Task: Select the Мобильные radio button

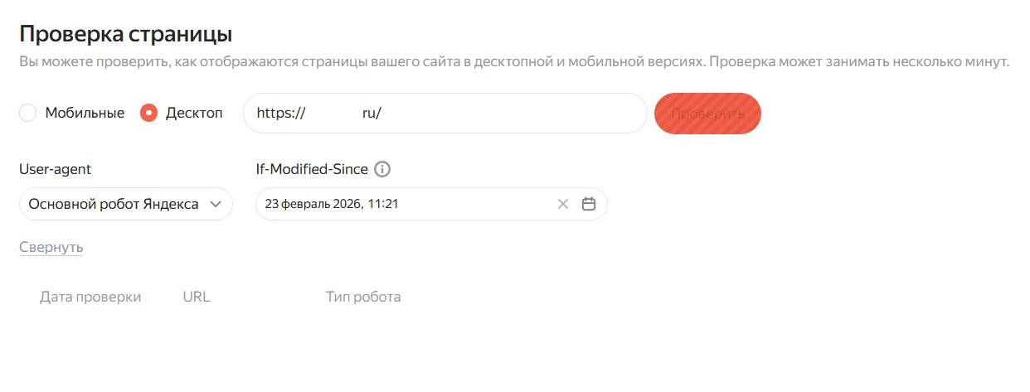Action: point(28,114)
